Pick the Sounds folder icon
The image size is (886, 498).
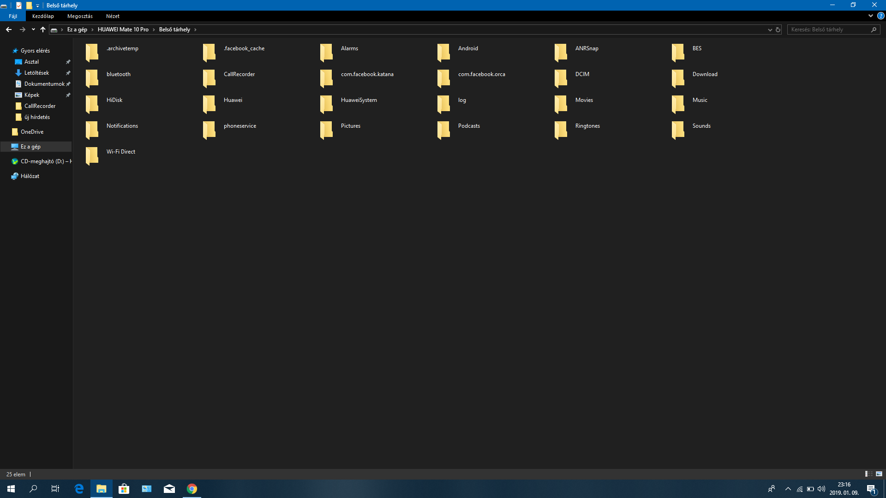click(678, 130)
